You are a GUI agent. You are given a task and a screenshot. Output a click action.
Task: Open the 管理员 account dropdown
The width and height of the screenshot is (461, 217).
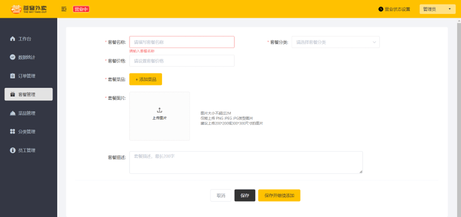(x=437, y=9)
